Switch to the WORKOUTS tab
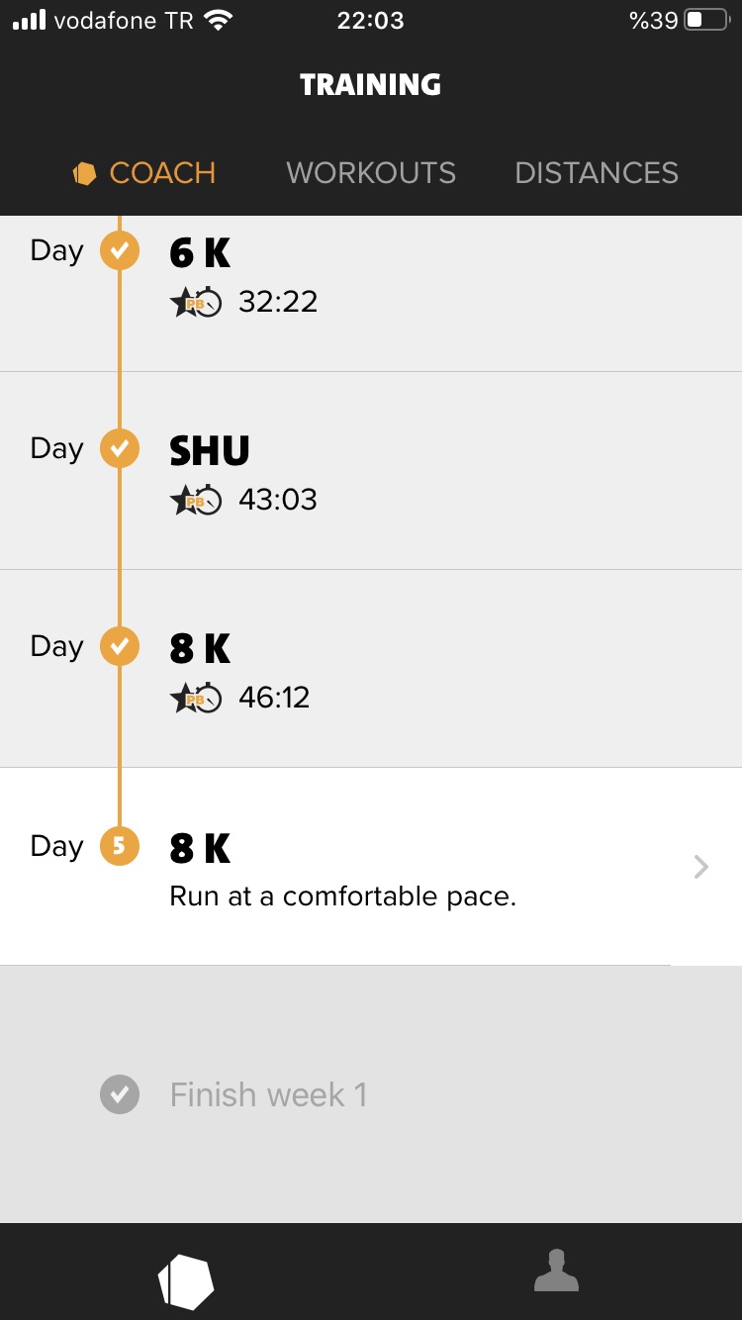The image size is (742, 1320). 371,173
